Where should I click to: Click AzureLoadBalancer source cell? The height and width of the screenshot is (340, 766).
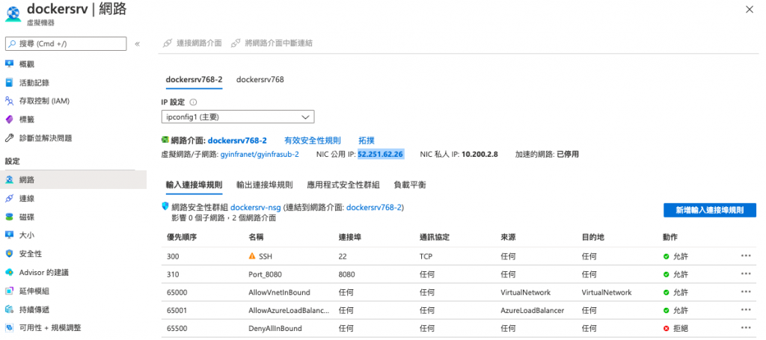point(533,311)
